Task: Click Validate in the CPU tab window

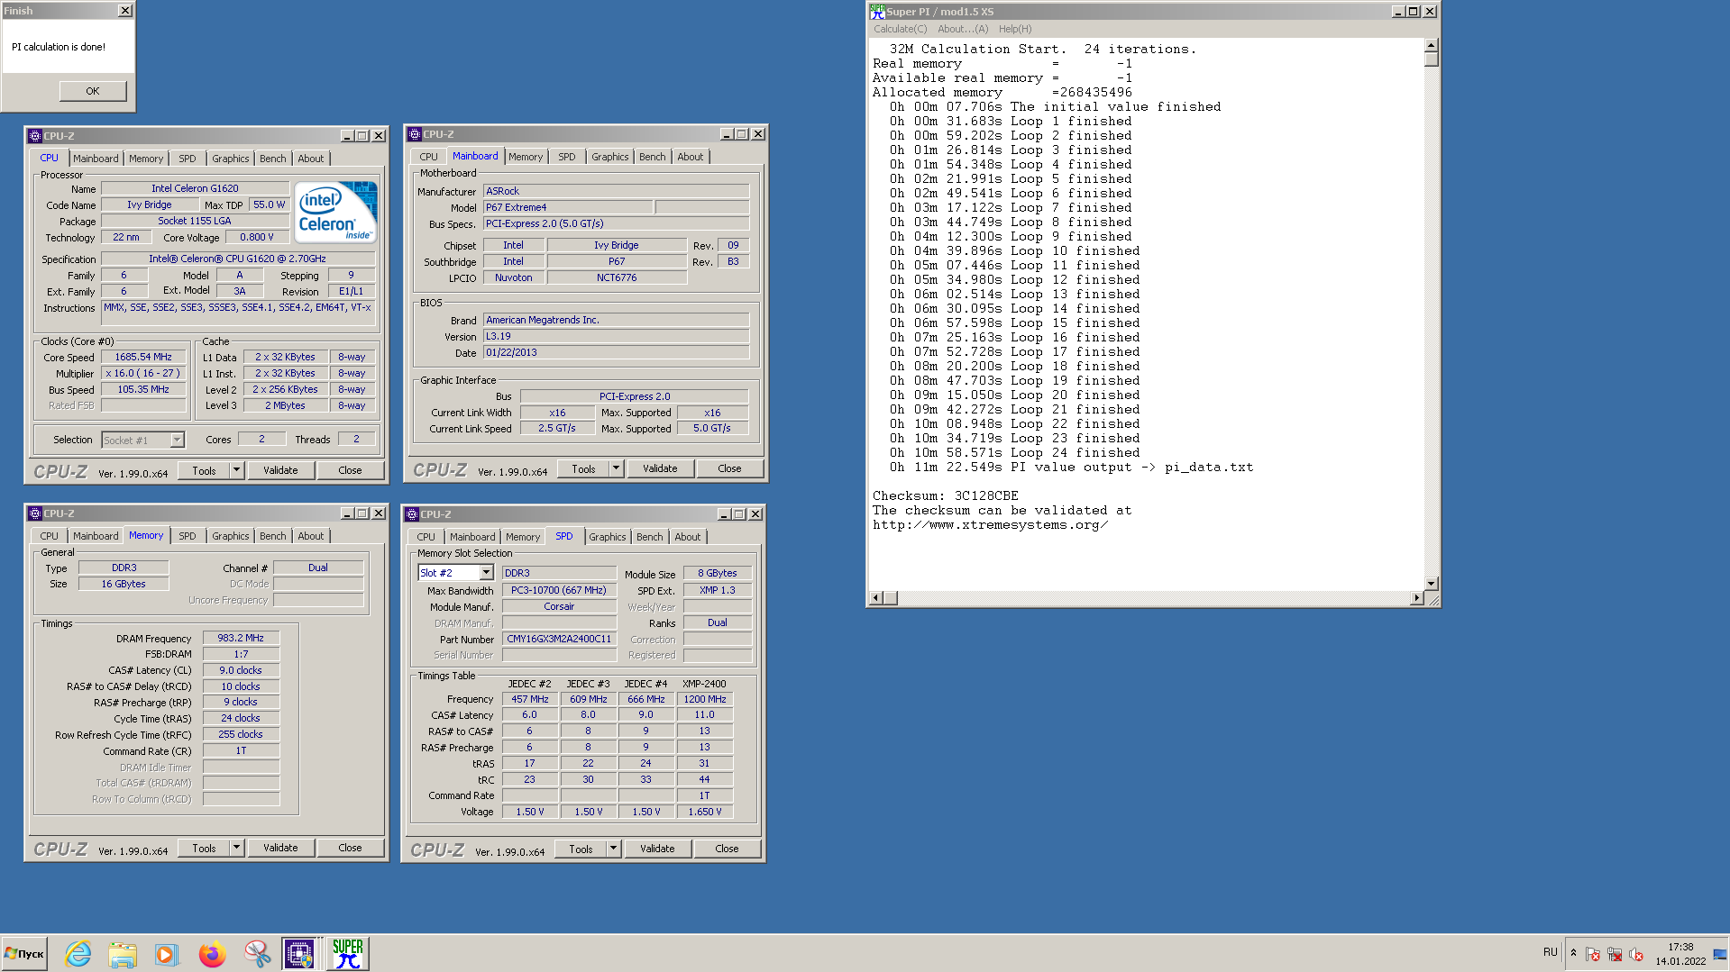Action: [x=280, y=470]
